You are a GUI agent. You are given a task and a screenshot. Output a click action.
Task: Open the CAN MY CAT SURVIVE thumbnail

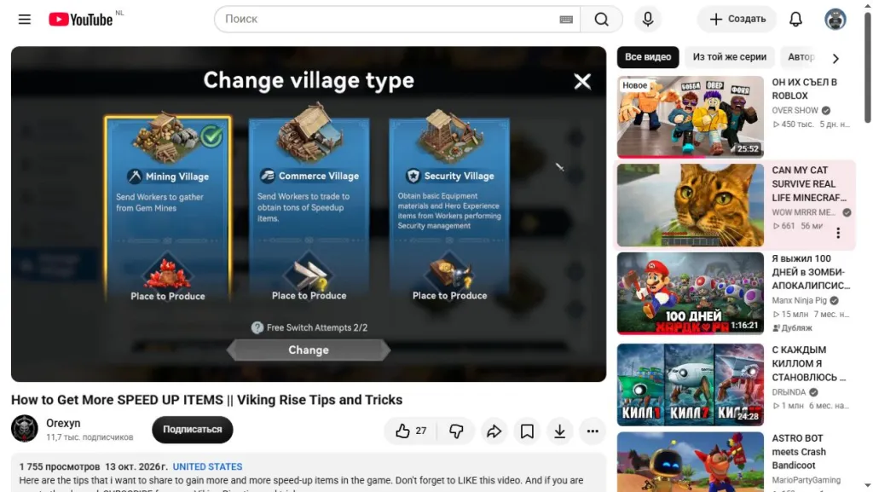tap(690, 205)
